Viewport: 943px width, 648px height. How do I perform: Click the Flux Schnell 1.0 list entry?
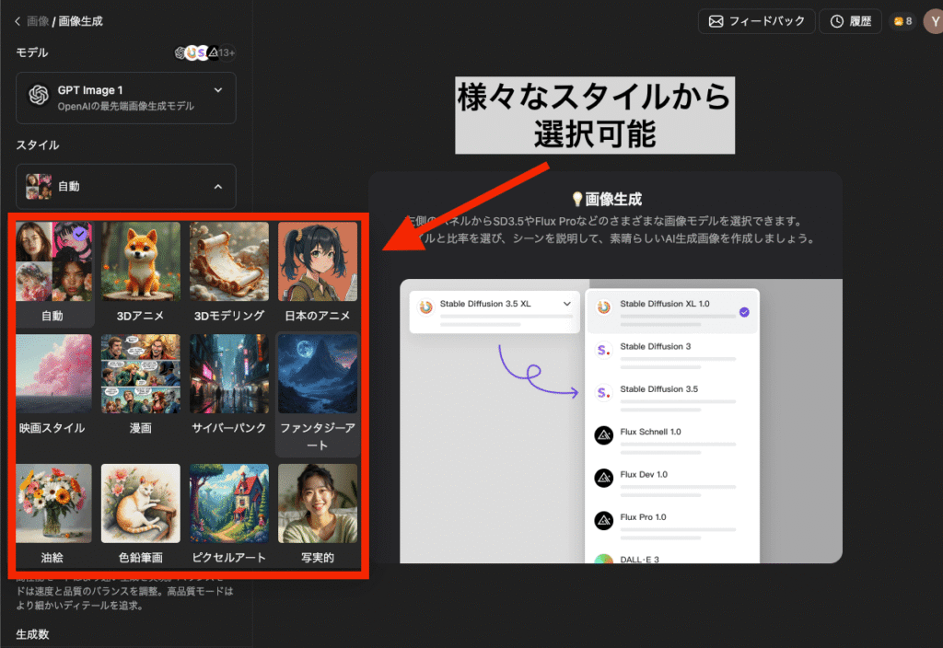(x=672, y=439)
